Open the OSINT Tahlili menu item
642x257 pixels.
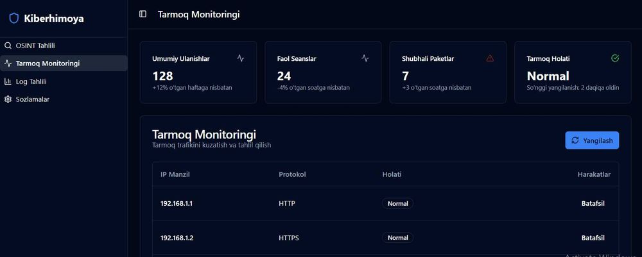click(35, 46)
